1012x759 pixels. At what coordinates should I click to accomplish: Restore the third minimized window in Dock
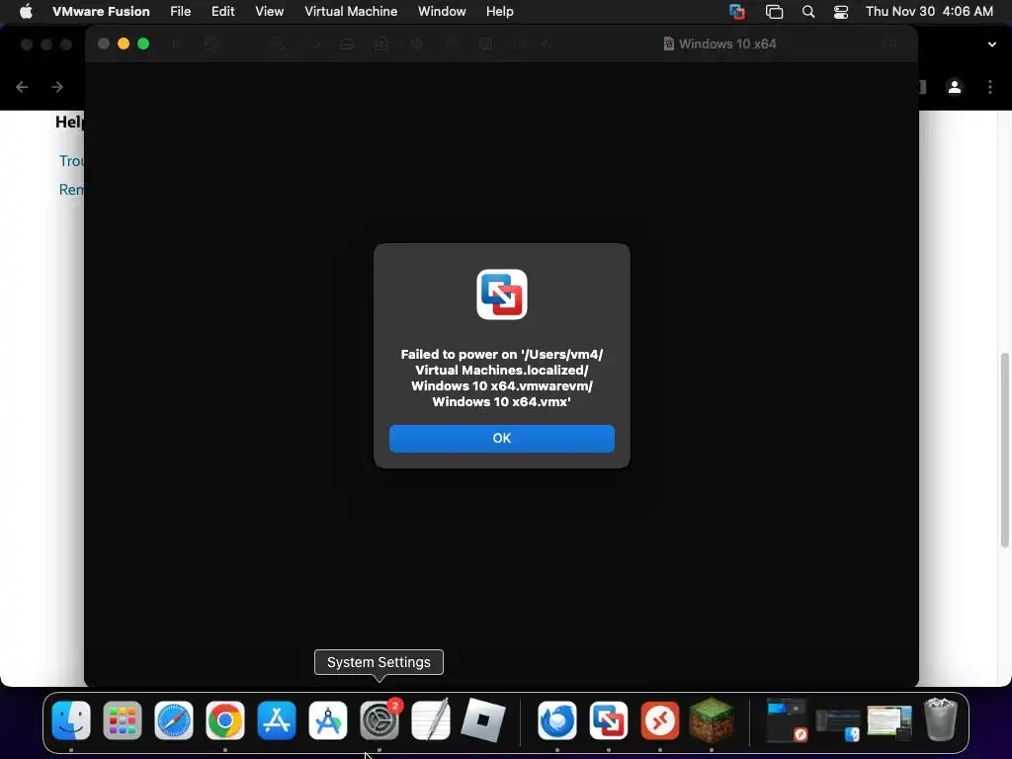[x=889, y=721]
